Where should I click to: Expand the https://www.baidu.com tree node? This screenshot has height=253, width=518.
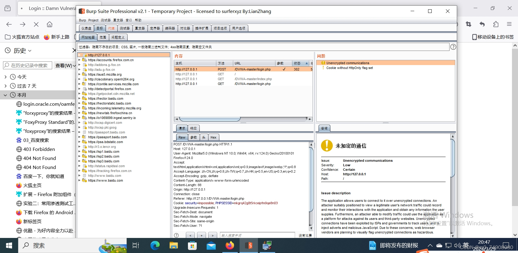[x=79, y=180]
